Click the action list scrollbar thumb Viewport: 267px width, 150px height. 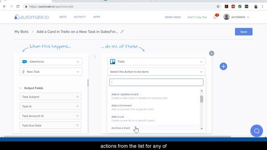(x=202, y=99)
